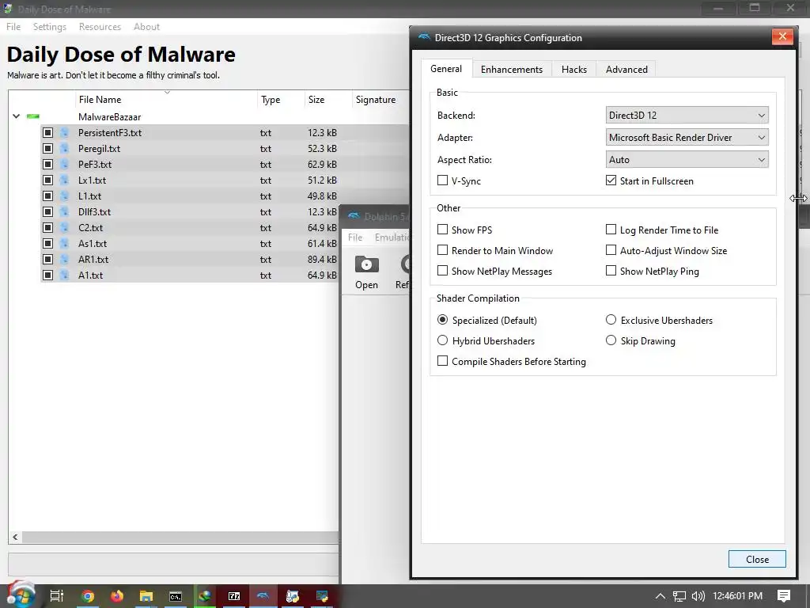The image size is (810, 608).
Task: Sort by Type column header
Action: pos(281,99)
